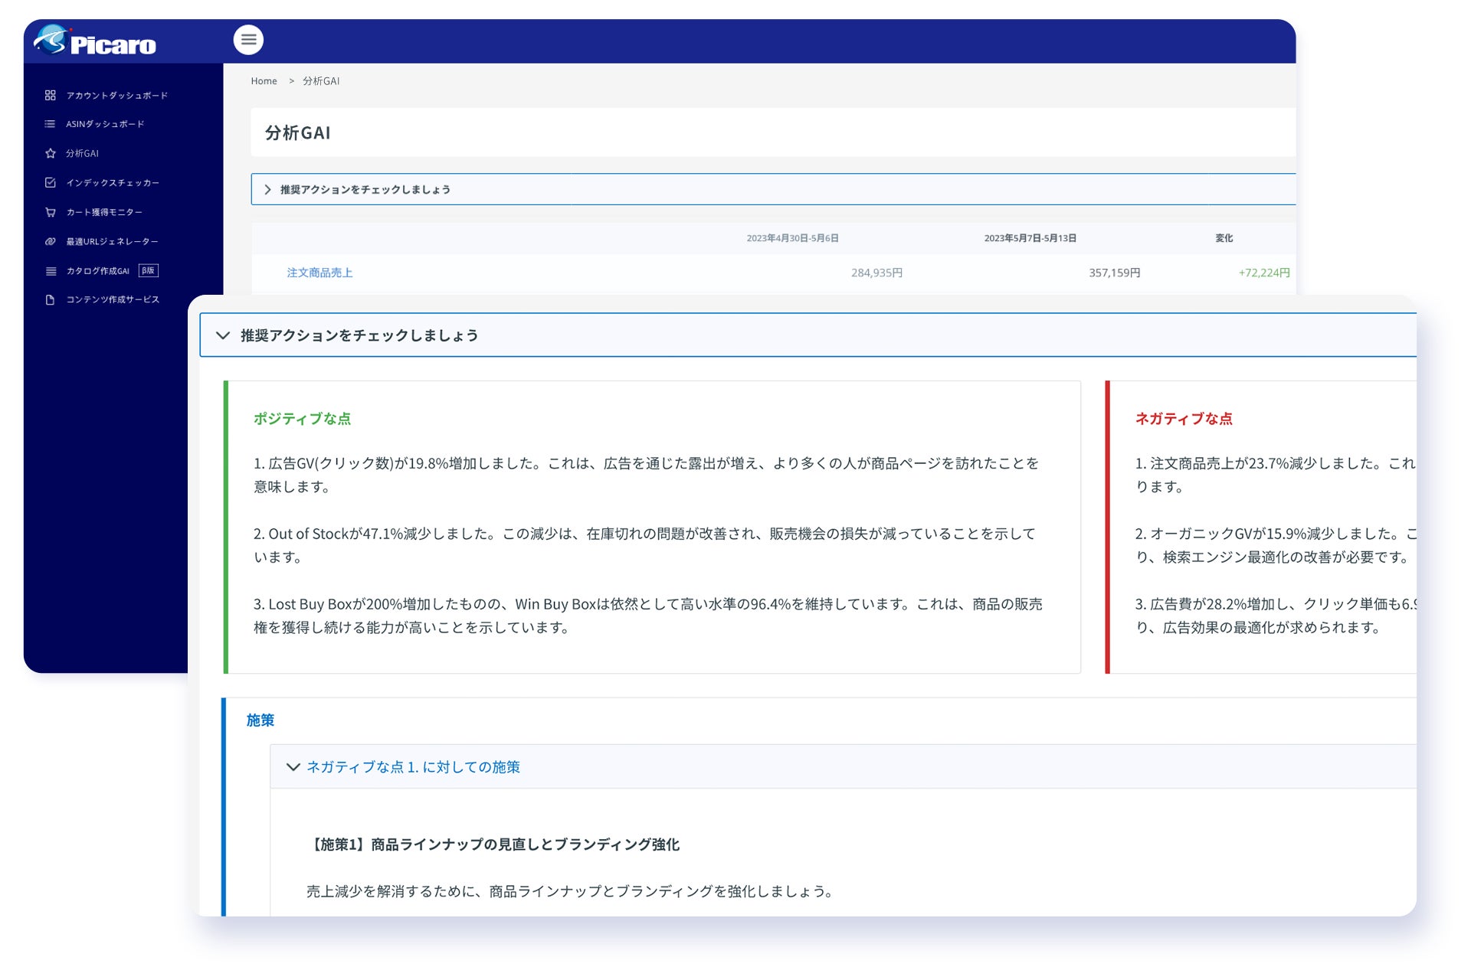Open ネガティブな点 1. に対しての施策 link text

tap(413, 767)
